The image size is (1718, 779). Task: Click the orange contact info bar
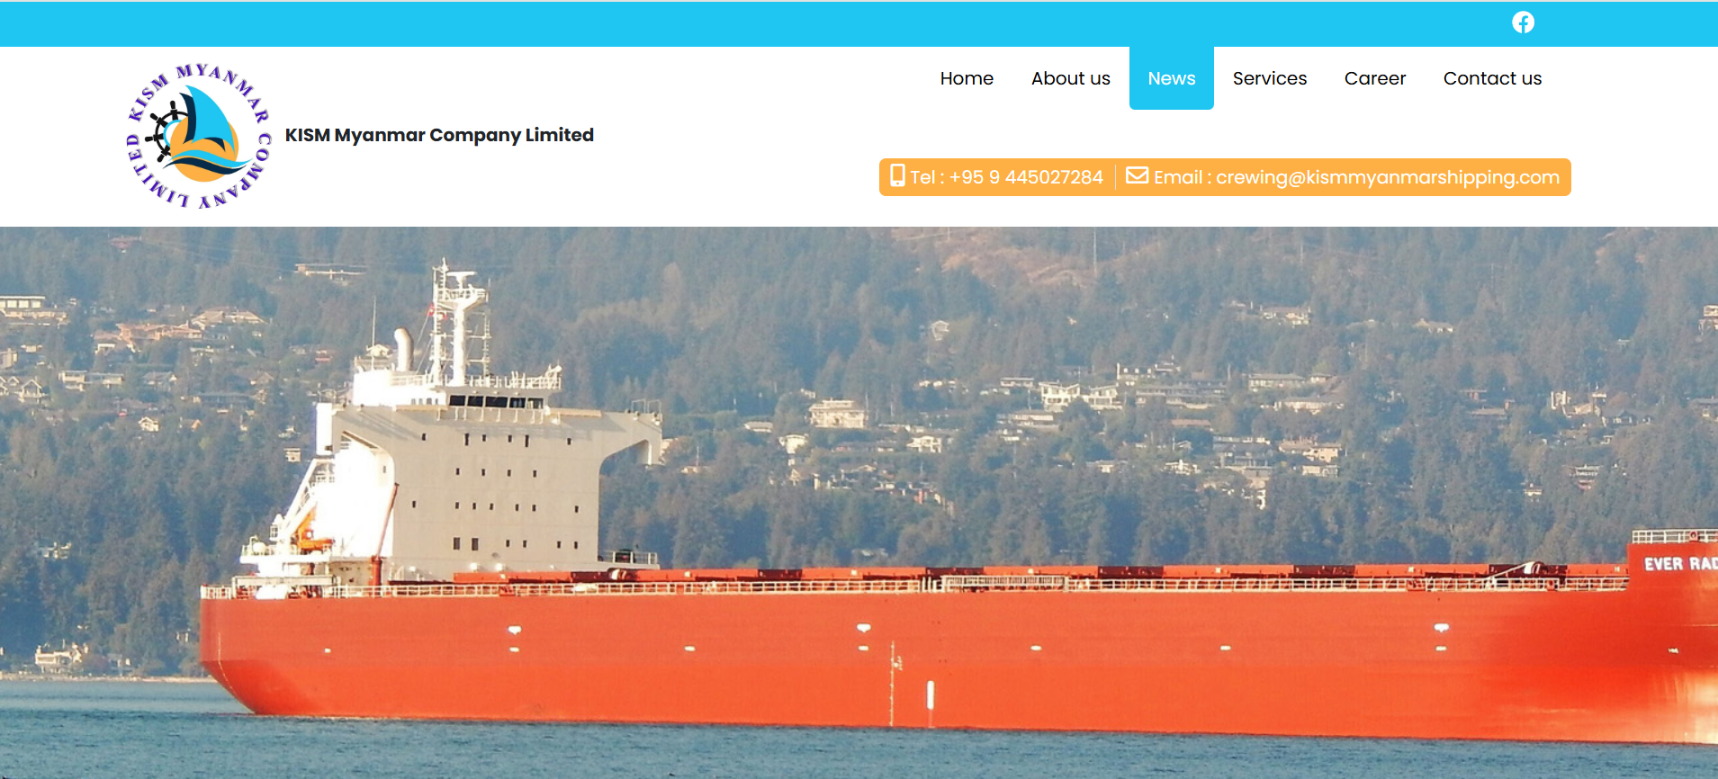[x=1225, y=177]
